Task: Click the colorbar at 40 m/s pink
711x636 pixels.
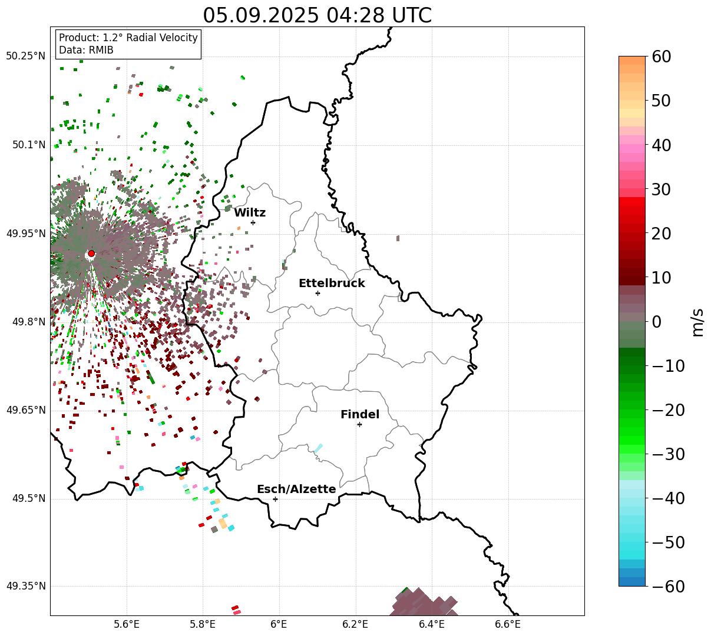Action: 632,145
